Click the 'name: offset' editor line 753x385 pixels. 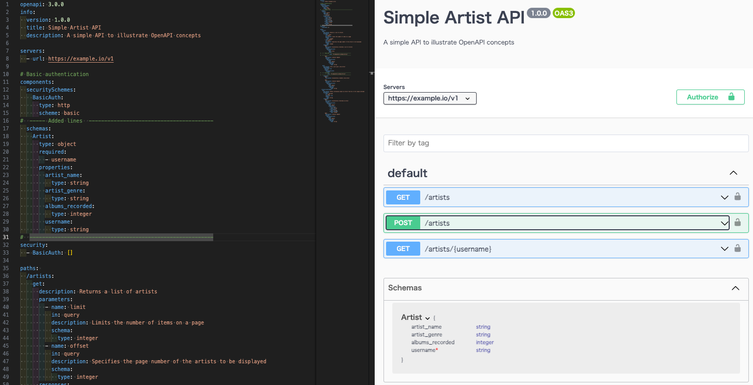(x=67, y=346)
